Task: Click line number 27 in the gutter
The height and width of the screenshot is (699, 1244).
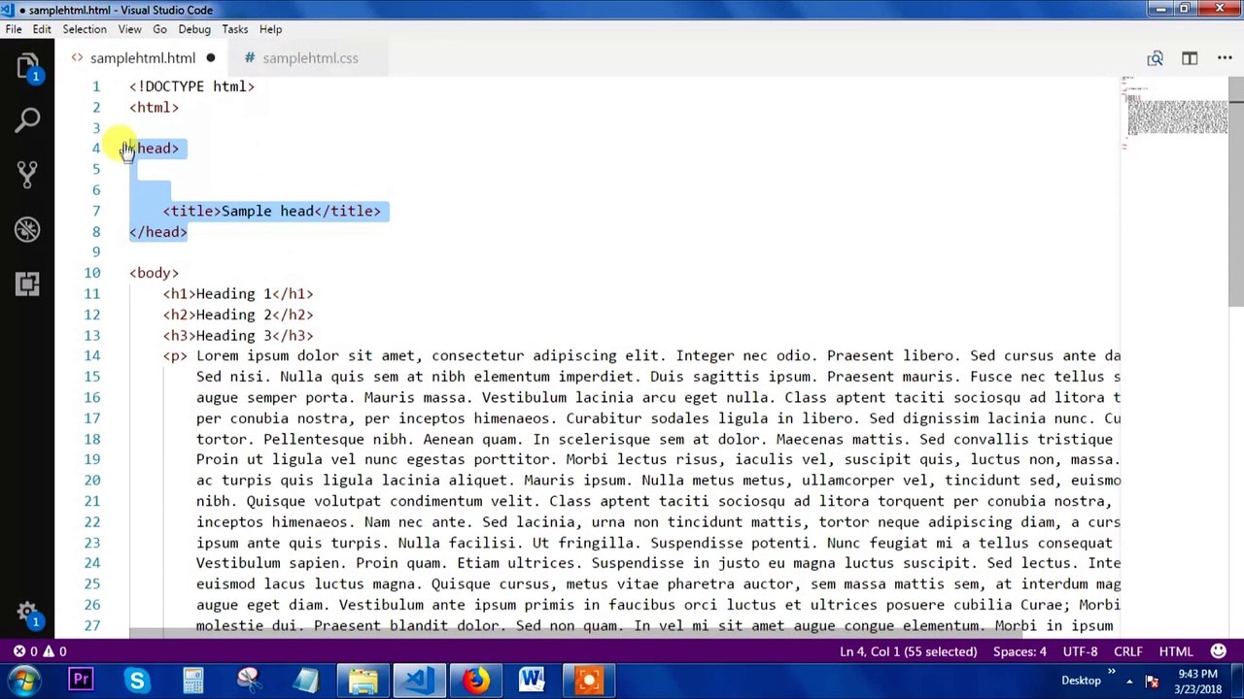Action: (91, 625)
